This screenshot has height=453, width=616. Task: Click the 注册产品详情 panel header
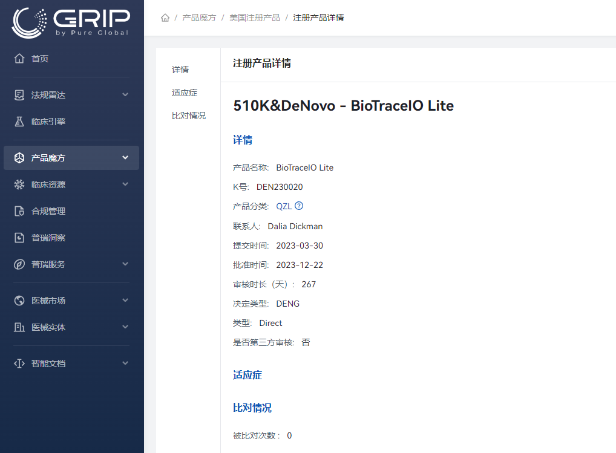[262, 63]
